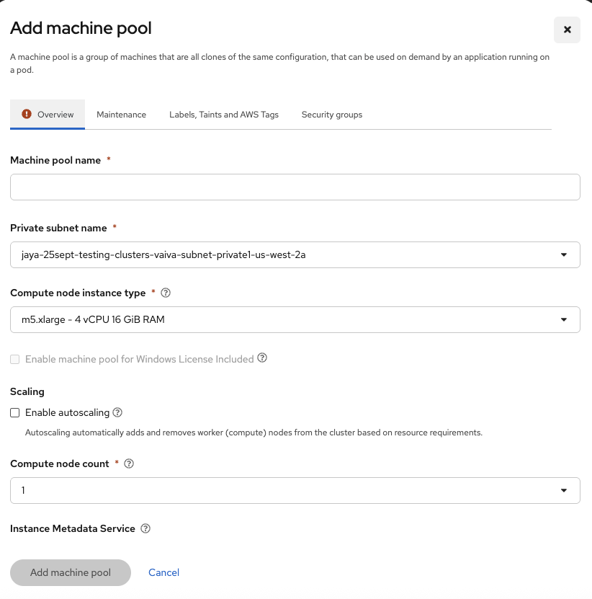
Task: Click the Cancel link
Action: point(163,572)
